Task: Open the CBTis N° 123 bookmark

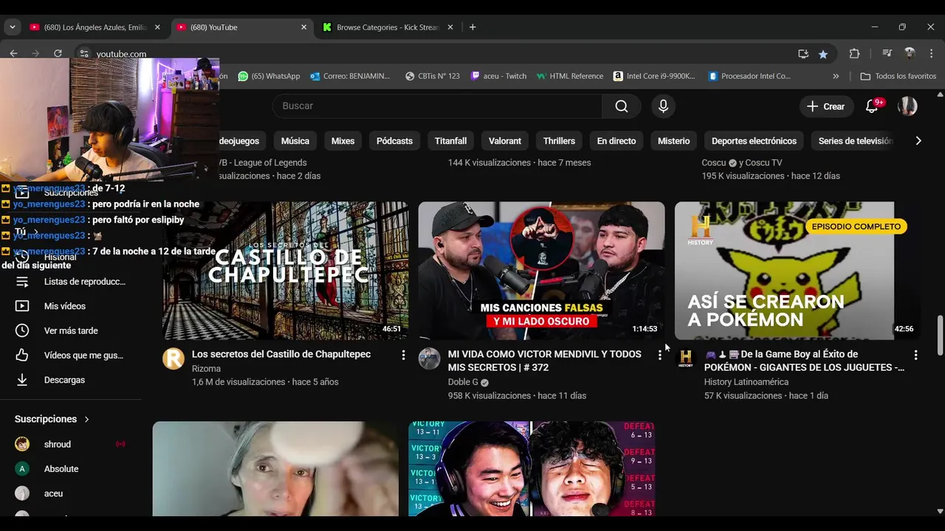Action: click(433, 76)
